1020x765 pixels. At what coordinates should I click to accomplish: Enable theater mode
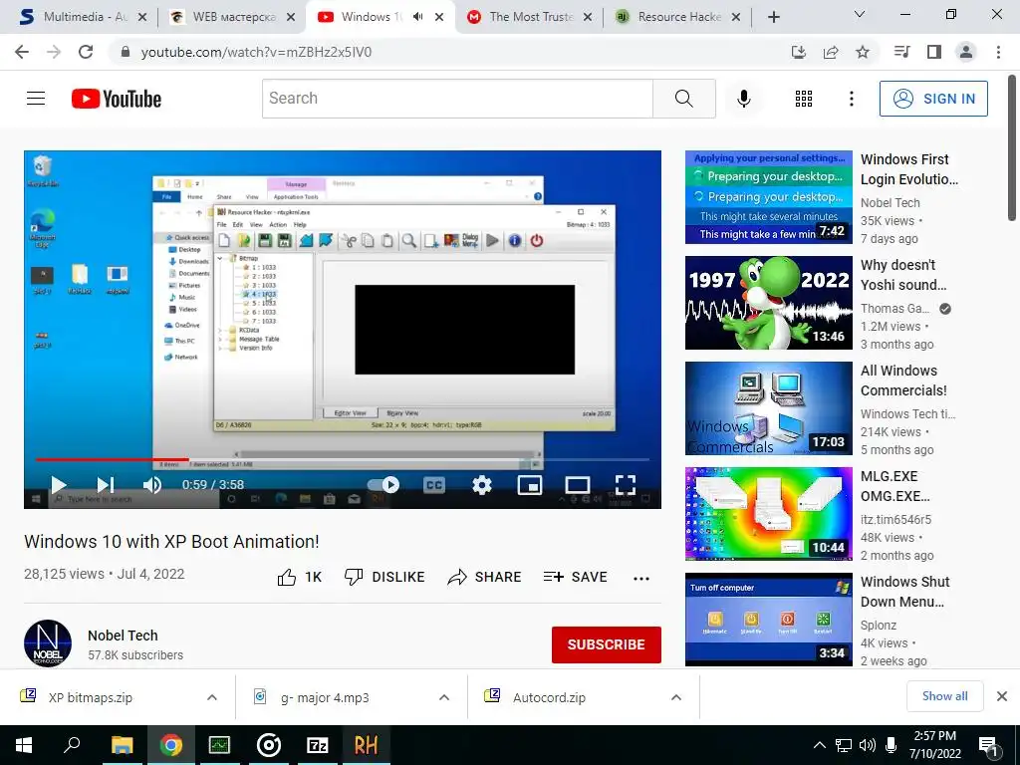[x=578, y=485]
